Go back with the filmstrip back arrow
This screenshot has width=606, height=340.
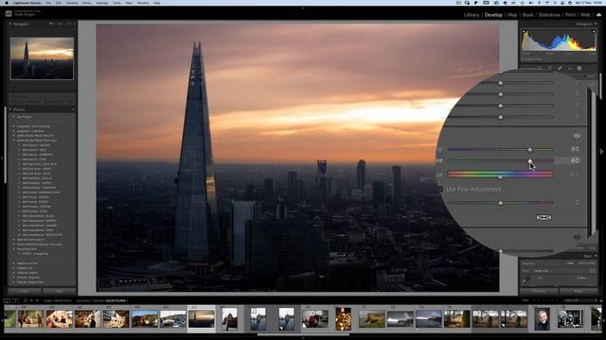click(x=31, y=300)
